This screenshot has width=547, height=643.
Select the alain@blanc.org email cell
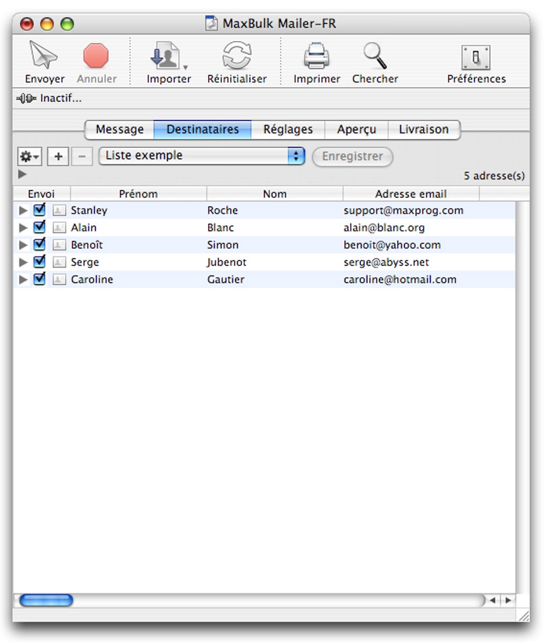point(384,227)
